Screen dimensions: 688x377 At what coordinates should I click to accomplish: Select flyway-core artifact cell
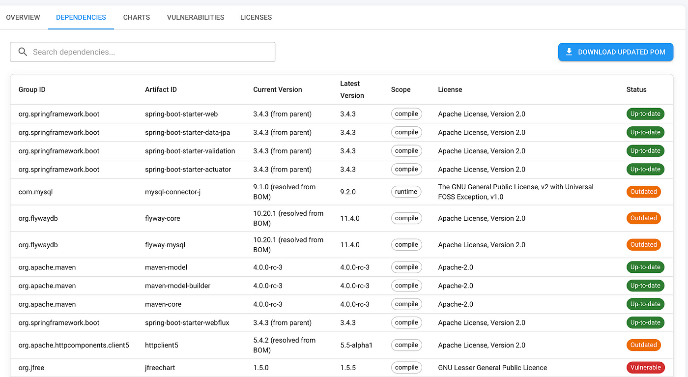[x=163, y=218]
